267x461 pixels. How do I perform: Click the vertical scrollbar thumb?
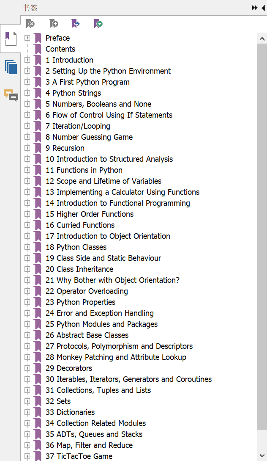(x=262, y=236)
